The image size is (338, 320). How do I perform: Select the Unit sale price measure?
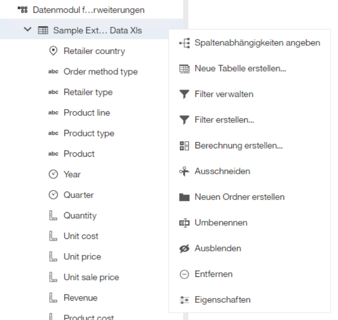coord(92,277)
